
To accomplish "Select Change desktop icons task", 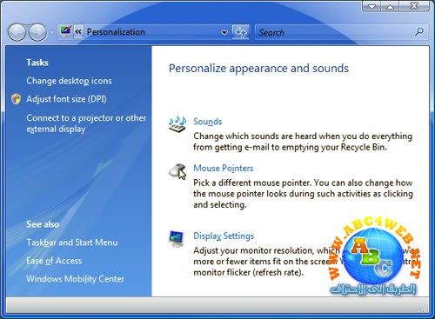I will click(x=69, y=81).
